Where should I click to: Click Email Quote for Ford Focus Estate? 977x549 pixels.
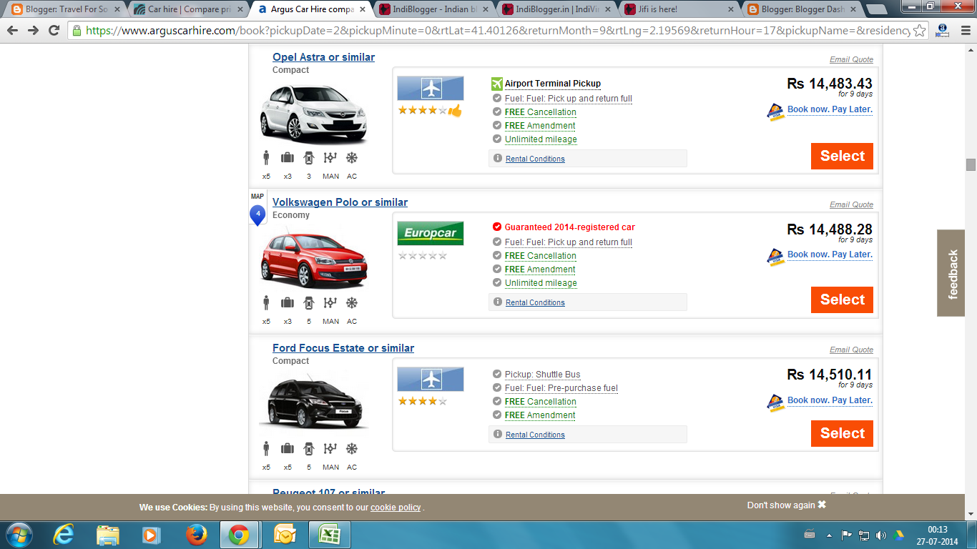tap(851, 350)
